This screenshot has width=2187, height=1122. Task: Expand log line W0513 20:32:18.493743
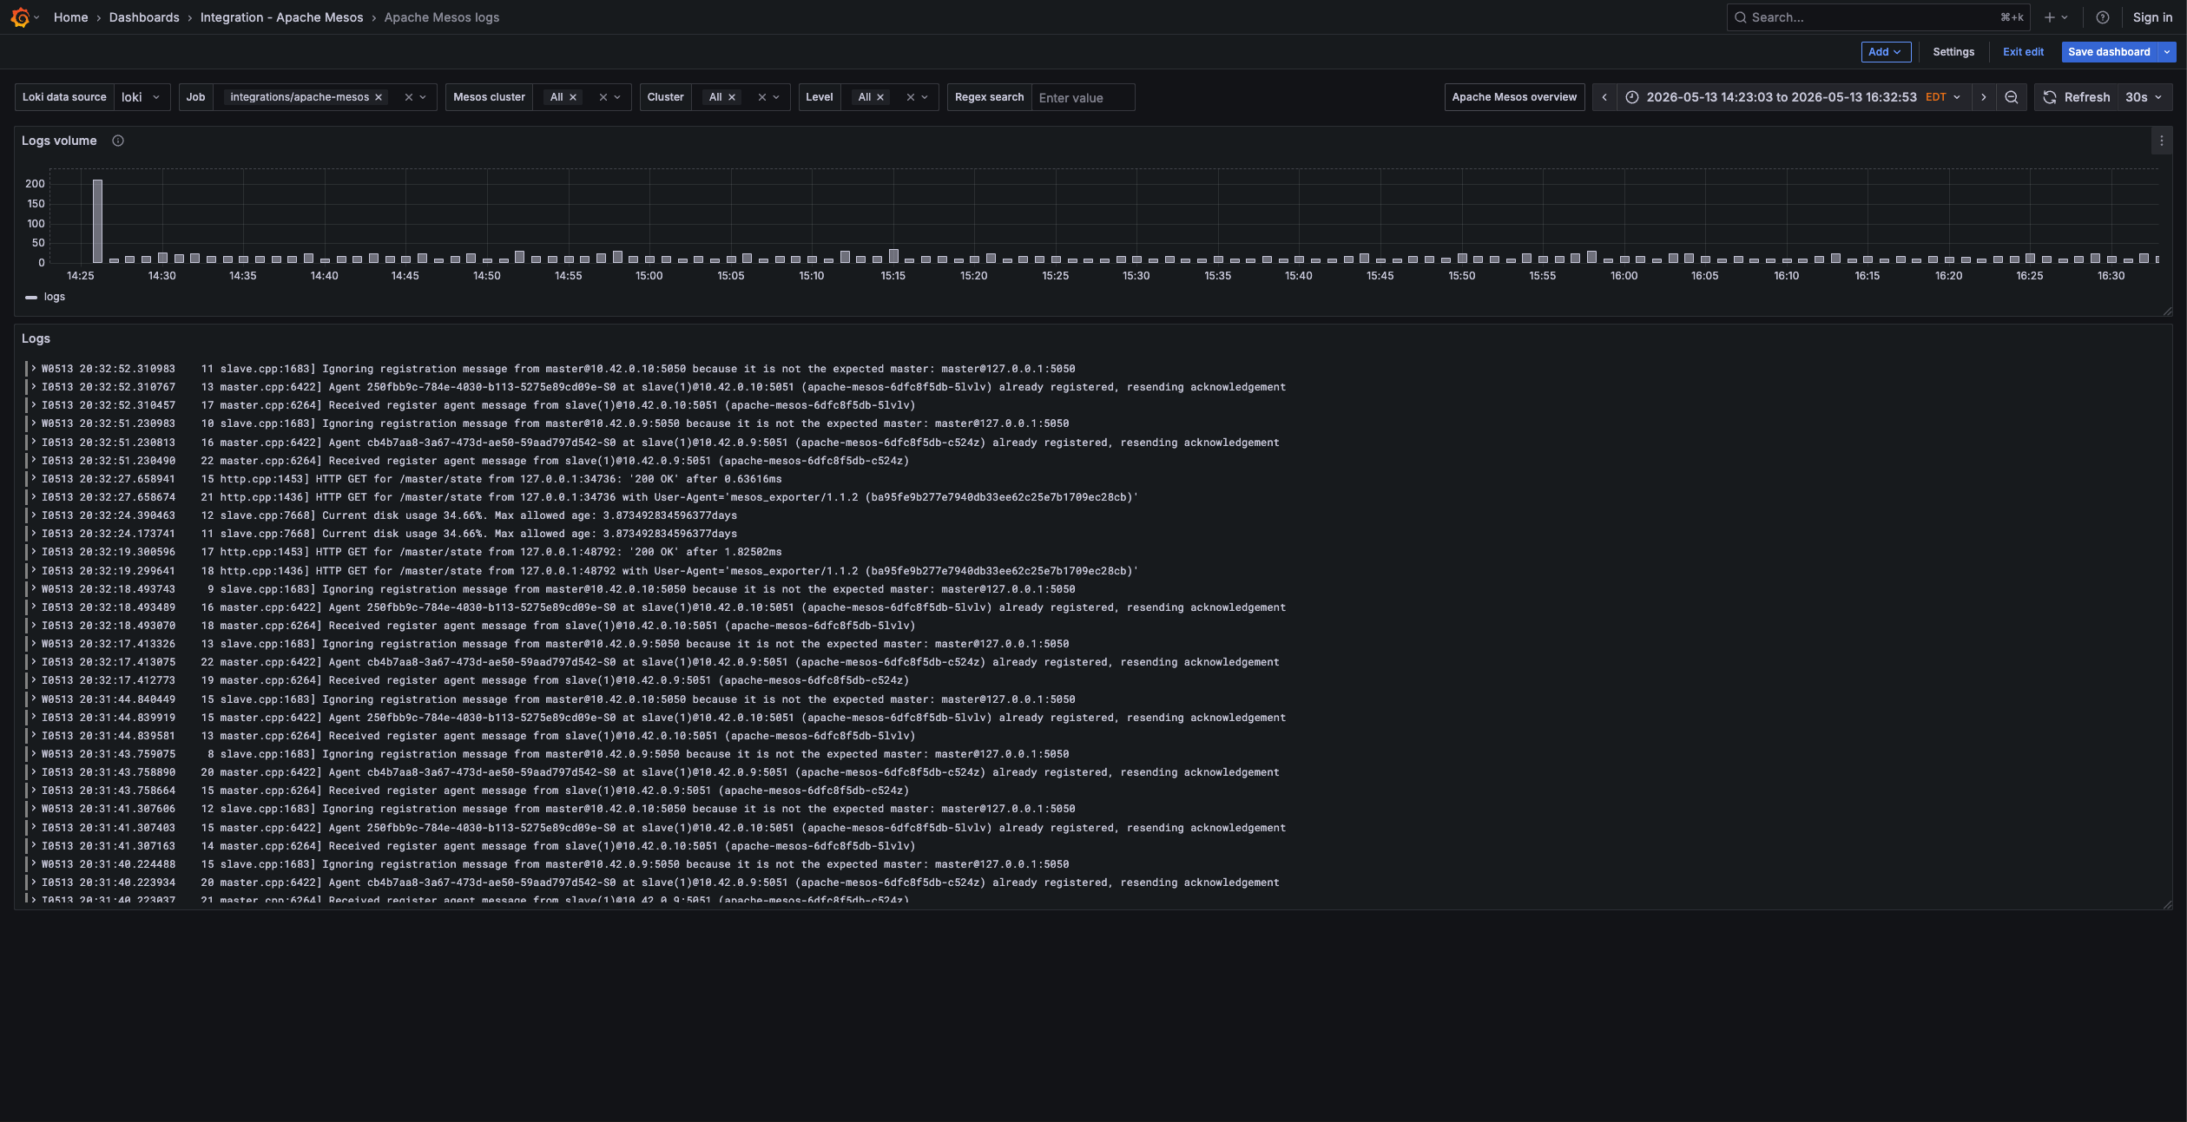click(x=33, y=589)
